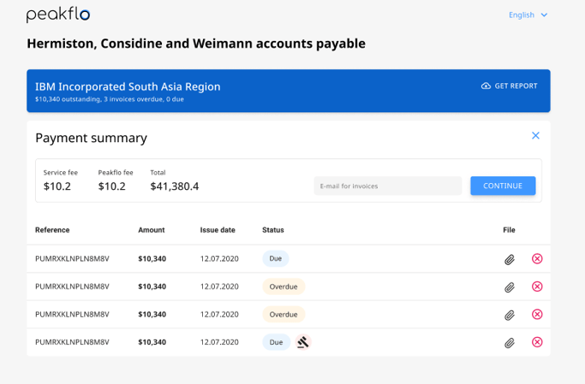Click the peakflo logo
This screenshot has width=585, height=384.
(x=58, y=15)
